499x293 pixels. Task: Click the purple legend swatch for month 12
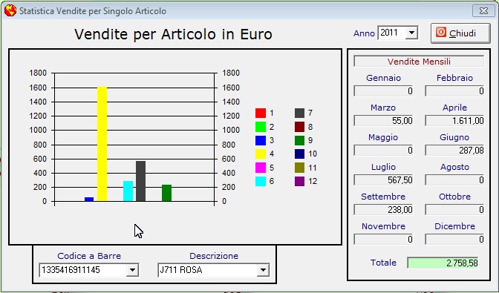tap(299, 181)
